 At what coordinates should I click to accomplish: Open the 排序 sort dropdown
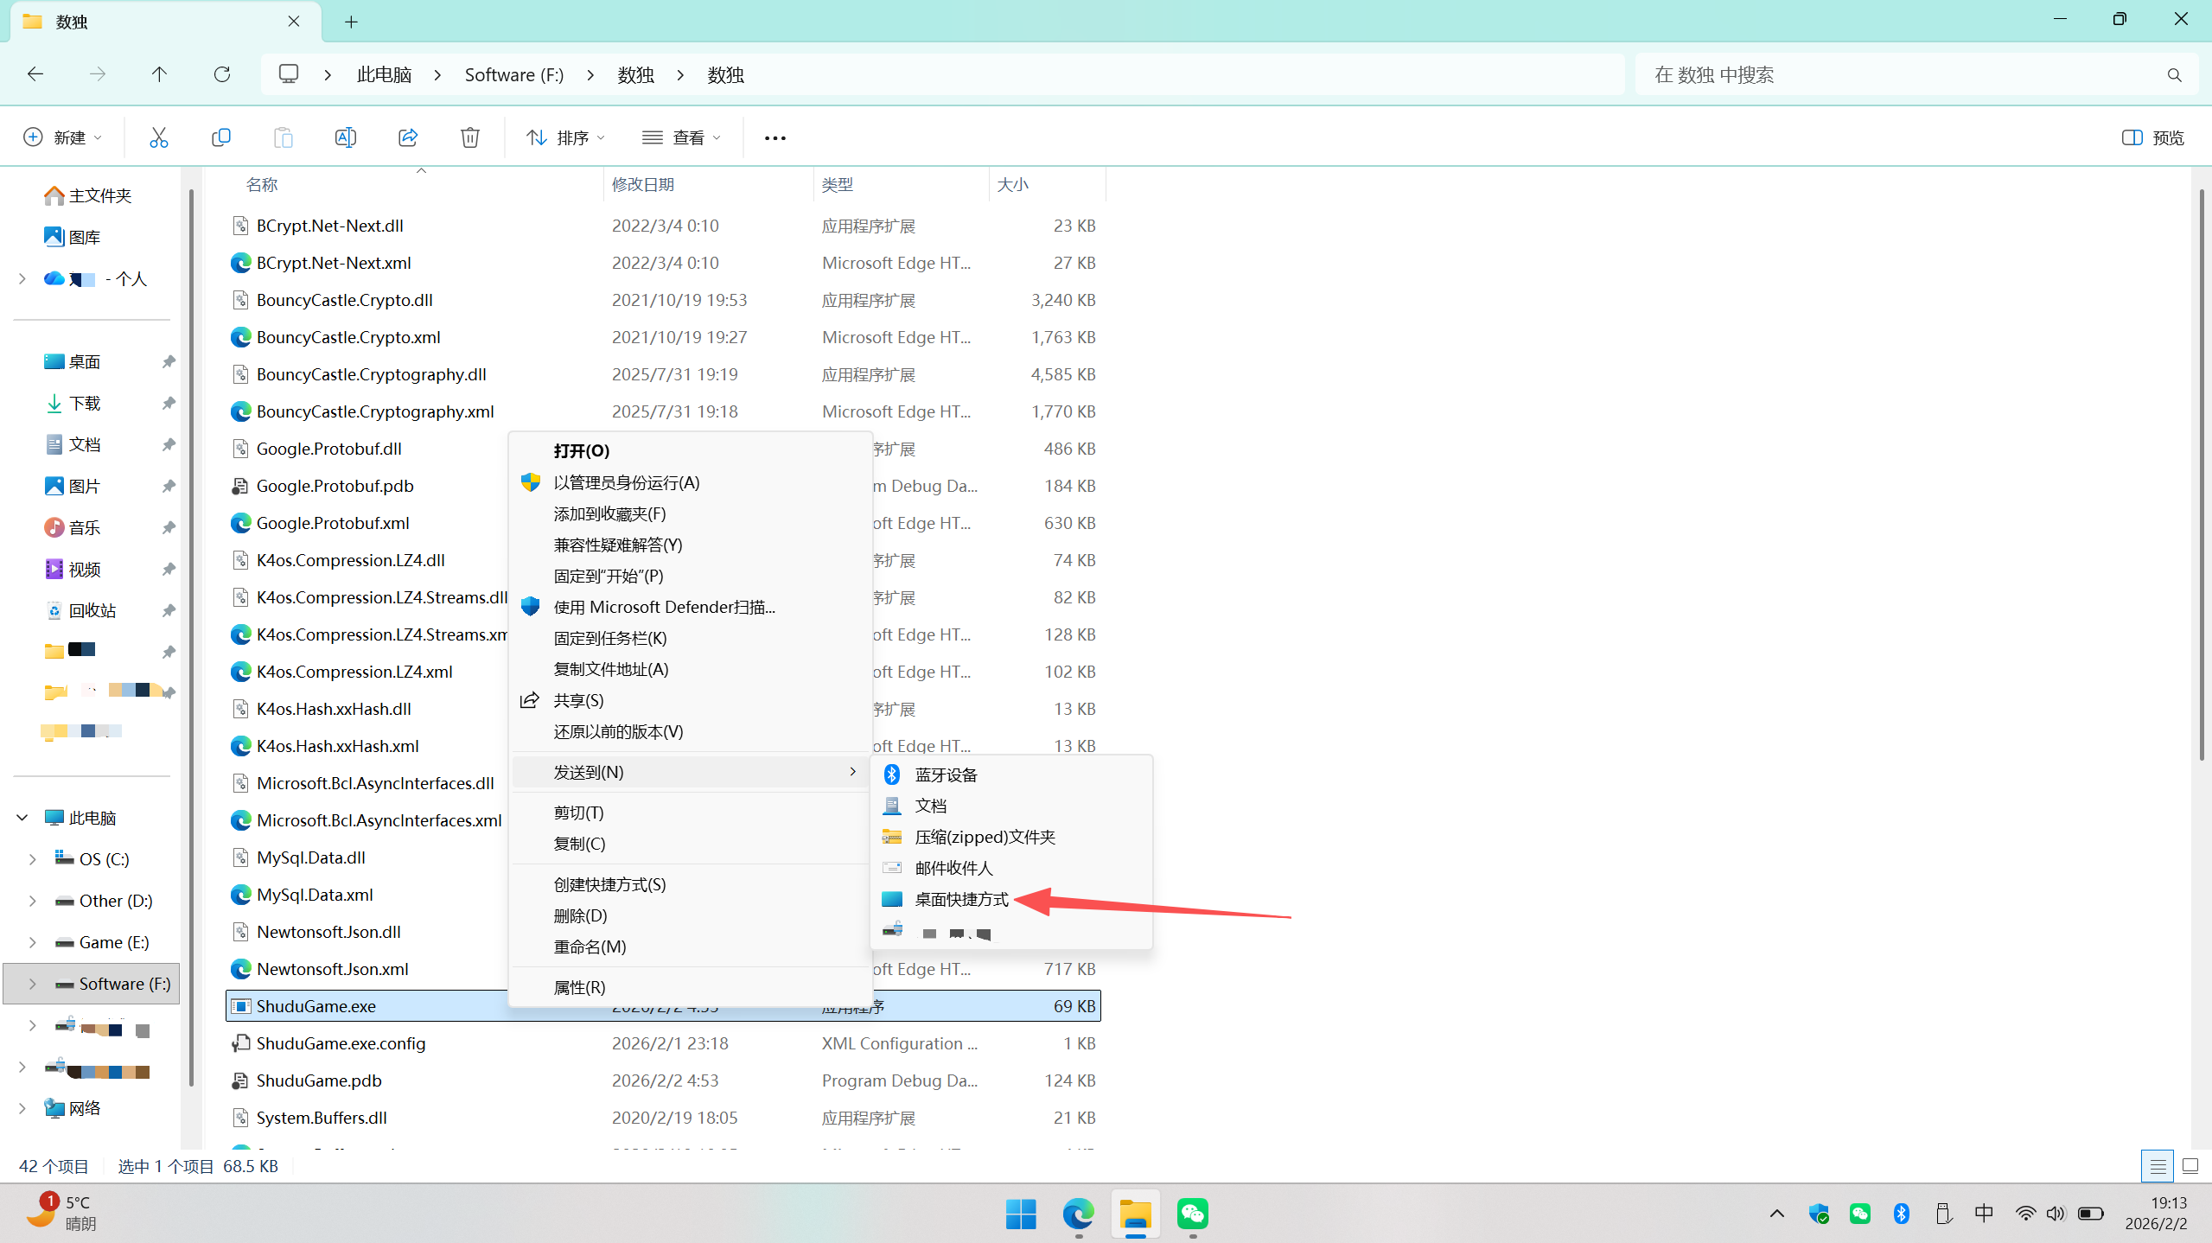[565, 137]
